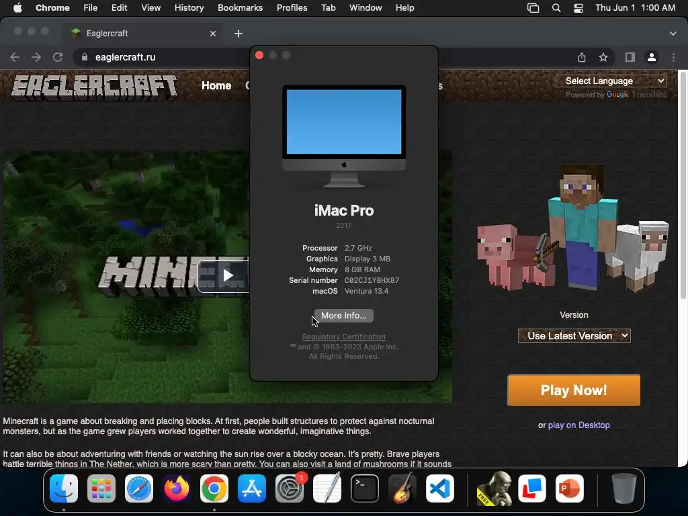
Task: Open Chrome app menu in menu bar
Action: [52, 8]
